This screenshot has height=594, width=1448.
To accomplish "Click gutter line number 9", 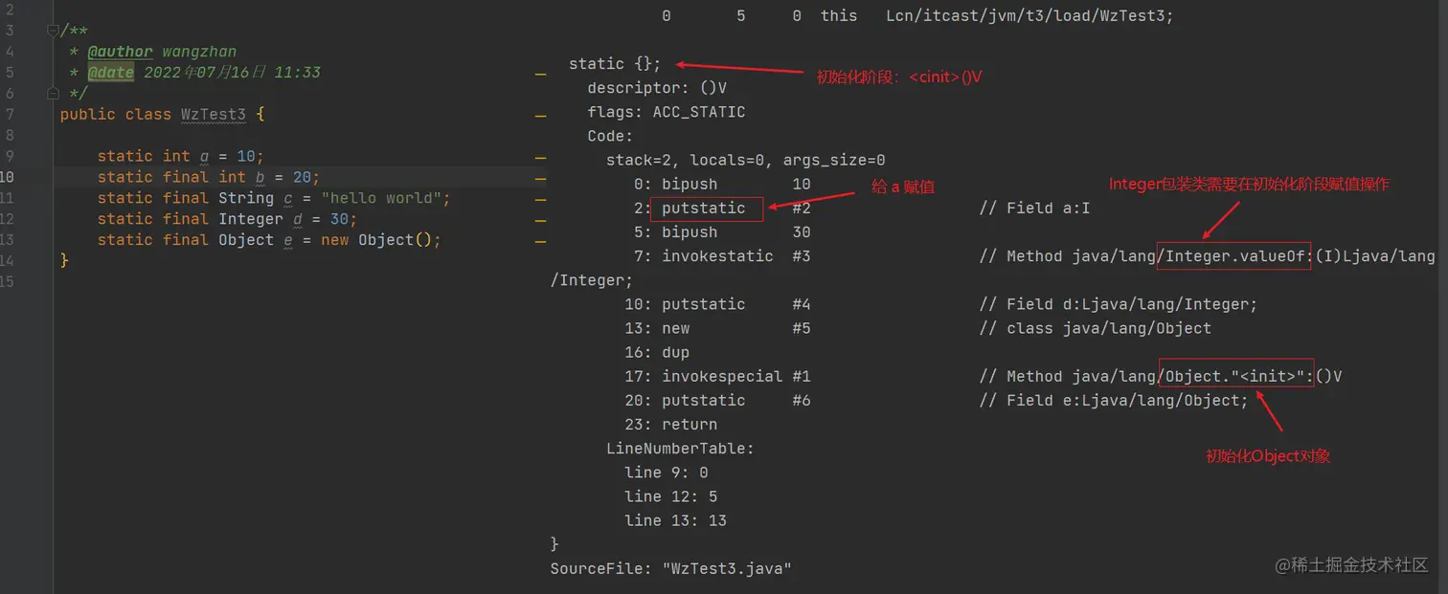I will click(x=10, y=156).
